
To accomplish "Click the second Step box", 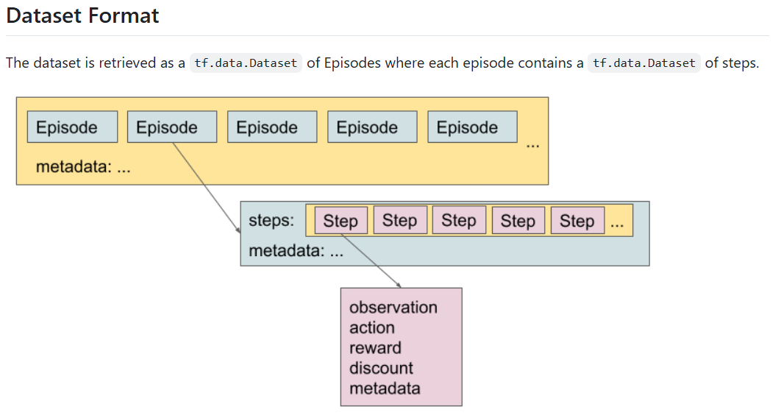I will tap(399, 221).
